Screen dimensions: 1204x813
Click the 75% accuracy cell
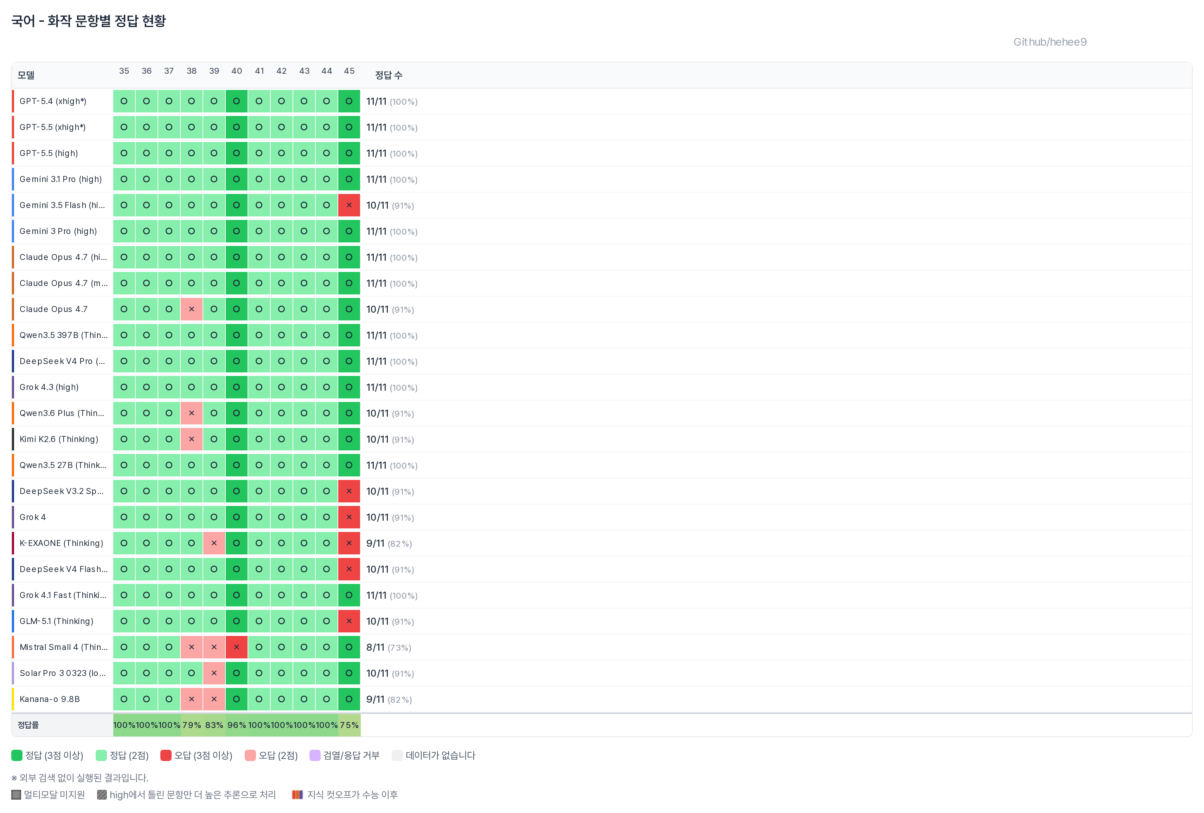tap(349, 725)
